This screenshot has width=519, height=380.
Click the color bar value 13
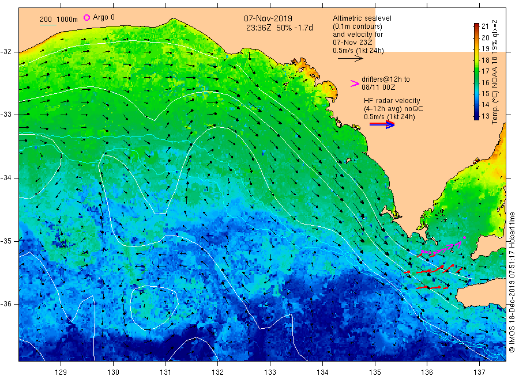tap(485, 116)
